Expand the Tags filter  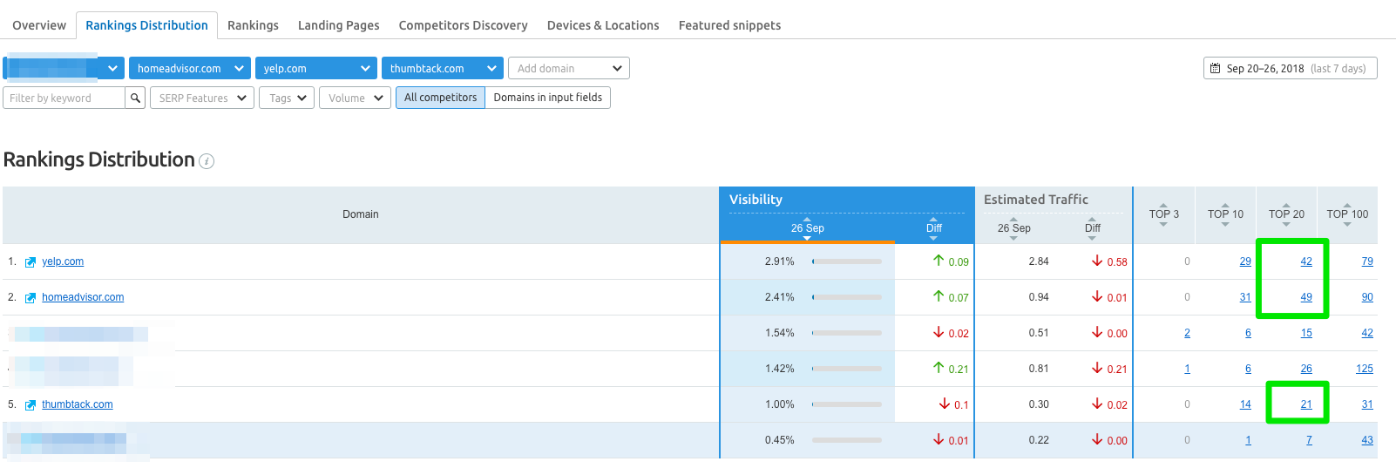(x=287, y=98)
